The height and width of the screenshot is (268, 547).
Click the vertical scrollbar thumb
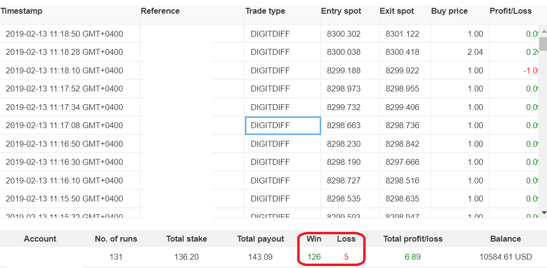coord(543,44)
